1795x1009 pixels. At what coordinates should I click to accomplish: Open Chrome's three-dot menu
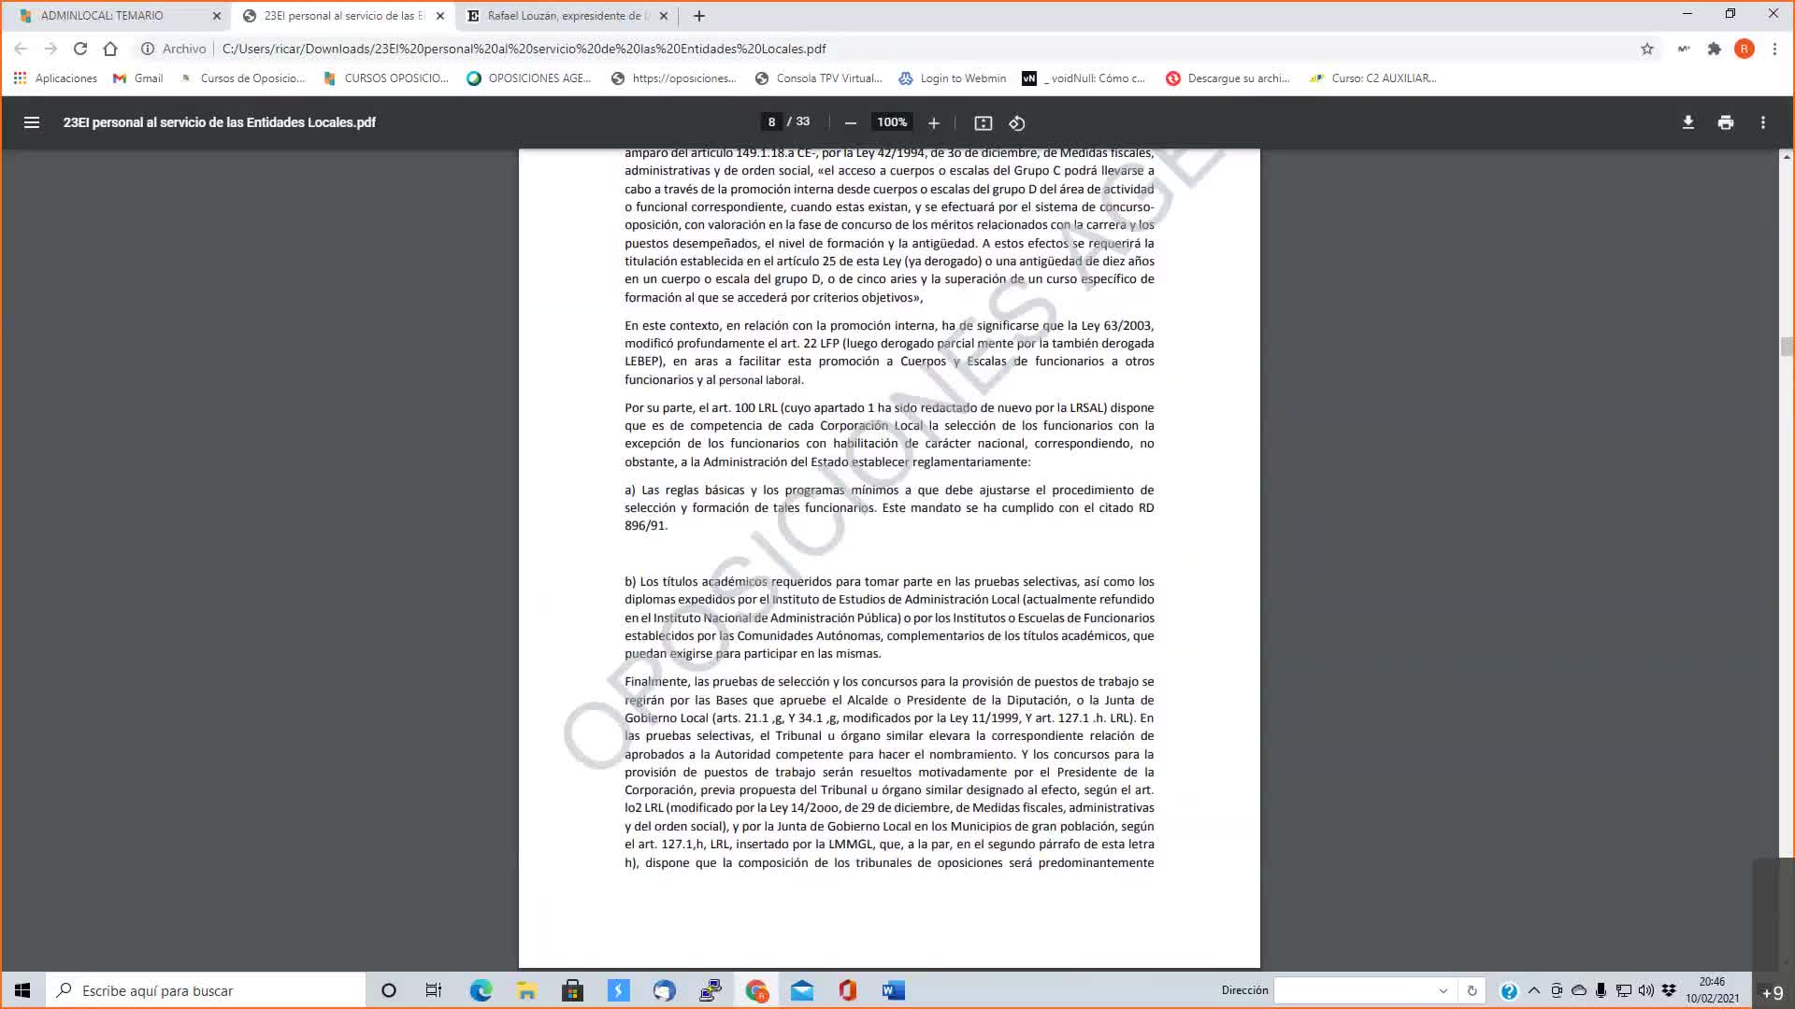[1774, 49]
